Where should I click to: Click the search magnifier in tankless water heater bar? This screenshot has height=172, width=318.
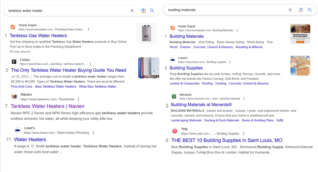pyautogui.click(x=152, y=11)
